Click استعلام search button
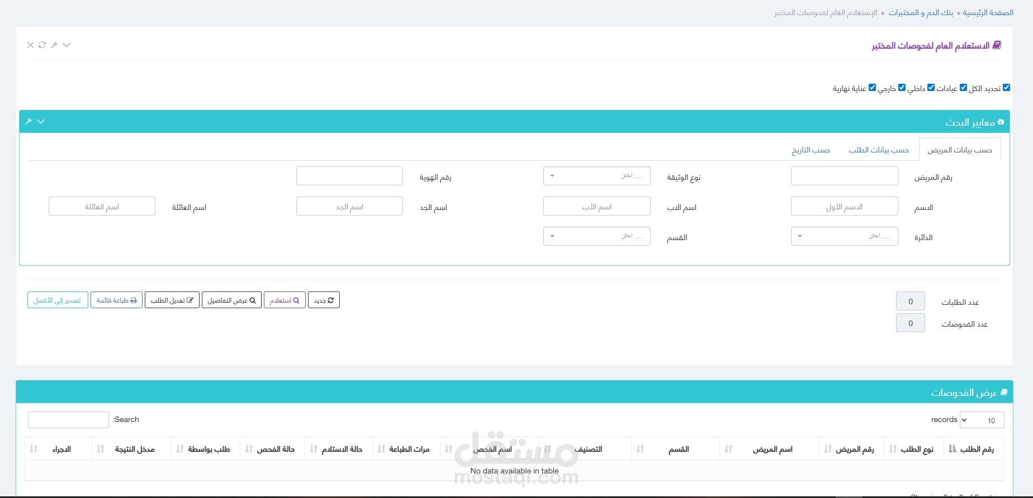 [285, 300]
